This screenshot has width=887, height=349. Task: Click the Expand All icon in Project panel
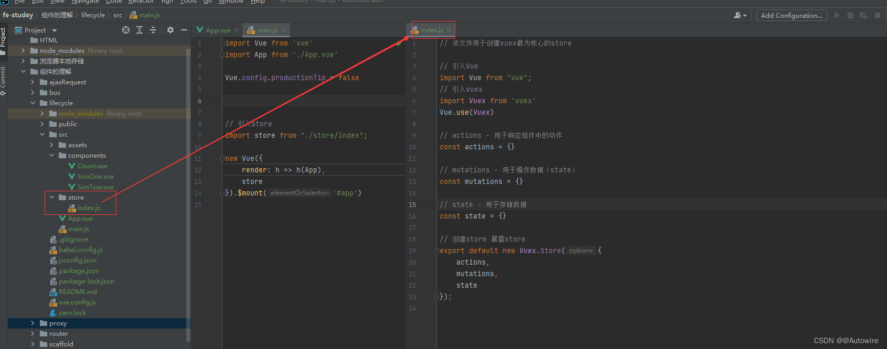click(x=140, y=30)
